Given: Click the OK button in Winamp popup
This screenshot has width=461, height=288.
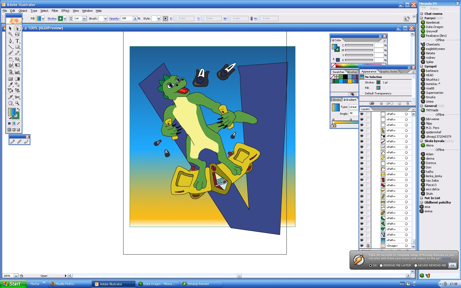Looking at the screenshot, I should tap(452, 265).
